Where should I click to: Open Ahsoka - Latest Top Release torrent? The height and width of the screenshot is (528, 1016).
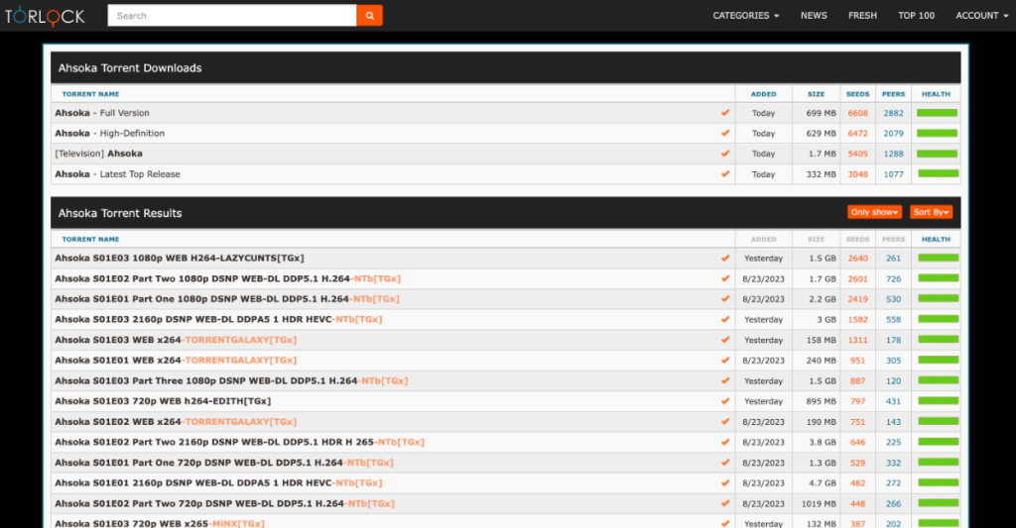pyautogui.click(x=117, y=174)
